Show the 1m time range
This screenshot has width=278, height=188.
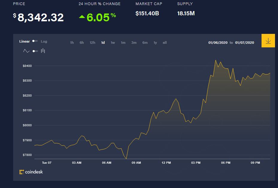coord(123,43)
